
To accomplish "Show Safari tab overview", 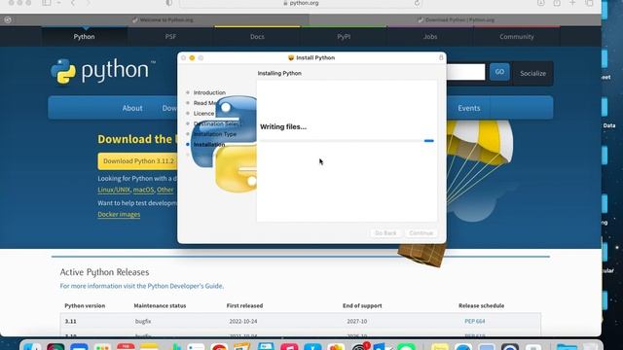I will tap(589, 3).
